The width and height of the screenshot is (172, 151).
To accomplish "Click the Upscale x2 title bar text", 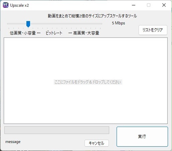I will coord(19,5).
